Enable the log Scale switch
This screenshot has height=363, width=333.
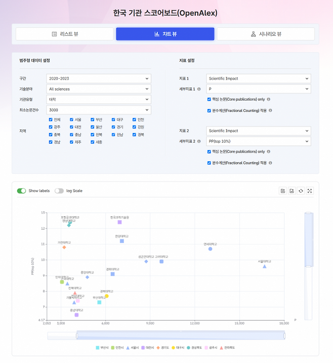pyautogui.click(x=59, y=191)
